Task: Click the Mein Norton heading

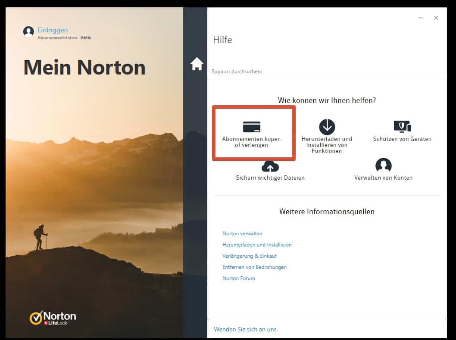Action: pos(84,68)
